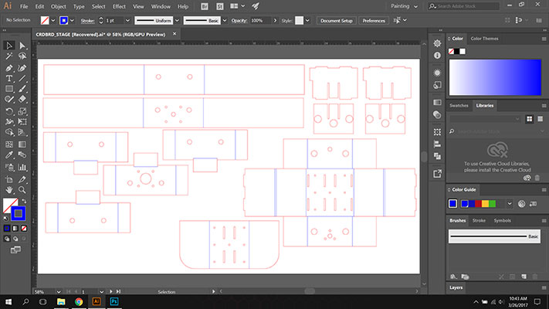Select the Type tool
The width and height of the screenshot is (549, 309).
pos(9,79)
